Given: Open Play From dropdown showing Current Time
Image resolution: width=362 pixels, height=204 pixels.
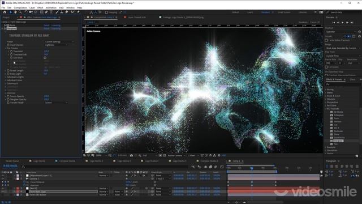Looking at the screenshot, I should tap(343, 56).
